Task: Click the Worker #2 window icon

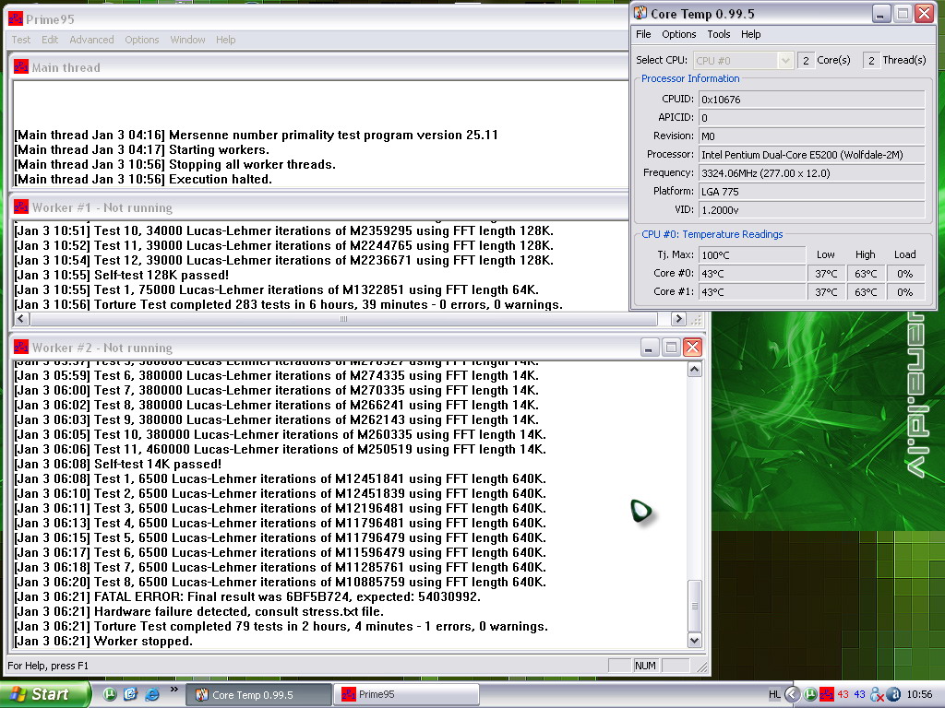Action: (x=21, y=348)
